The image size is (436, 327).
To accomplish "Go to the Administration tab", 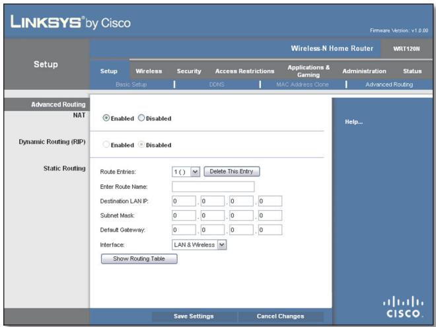I will (x=364, y=71).
